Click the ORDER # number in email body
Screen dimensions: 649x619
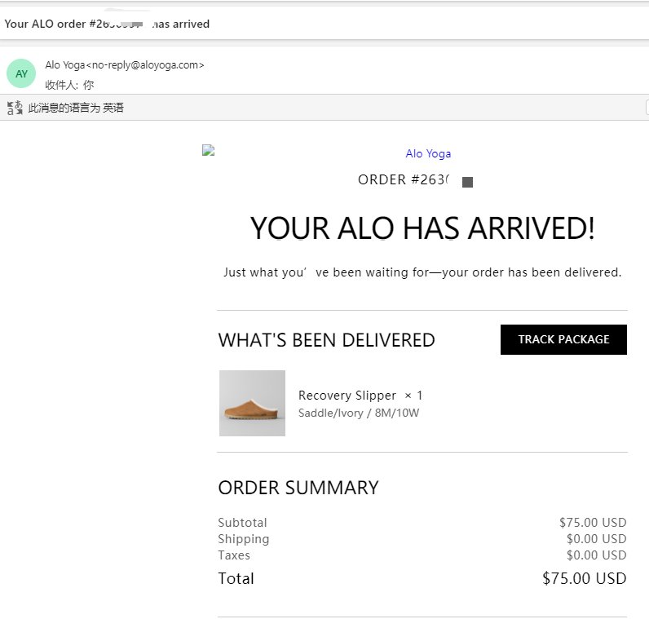click(x=404, y=179)
